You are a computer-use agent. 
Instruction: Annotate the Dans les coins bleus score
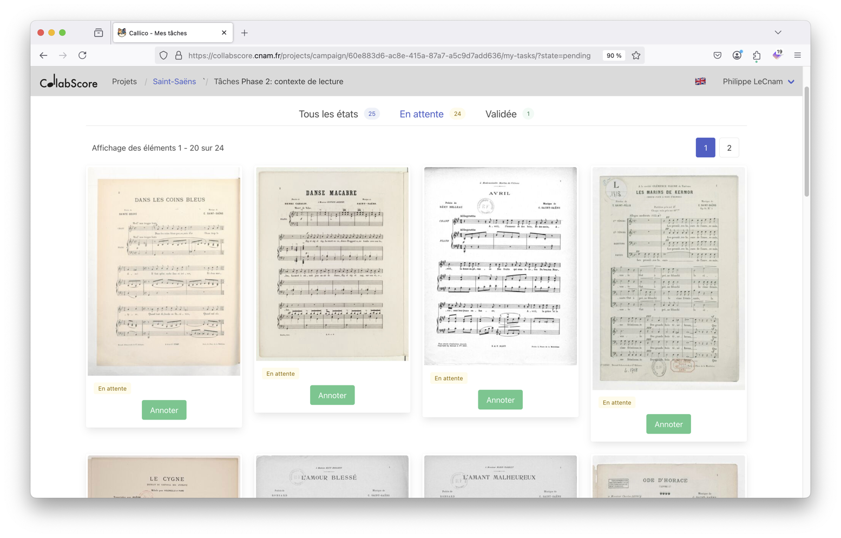click(164, 410)
